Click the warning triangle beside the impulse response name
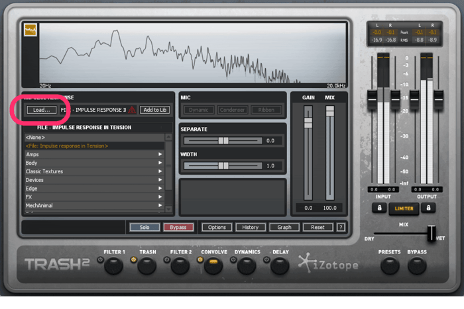Screen dimensions: 464x309 click(132, 110)
